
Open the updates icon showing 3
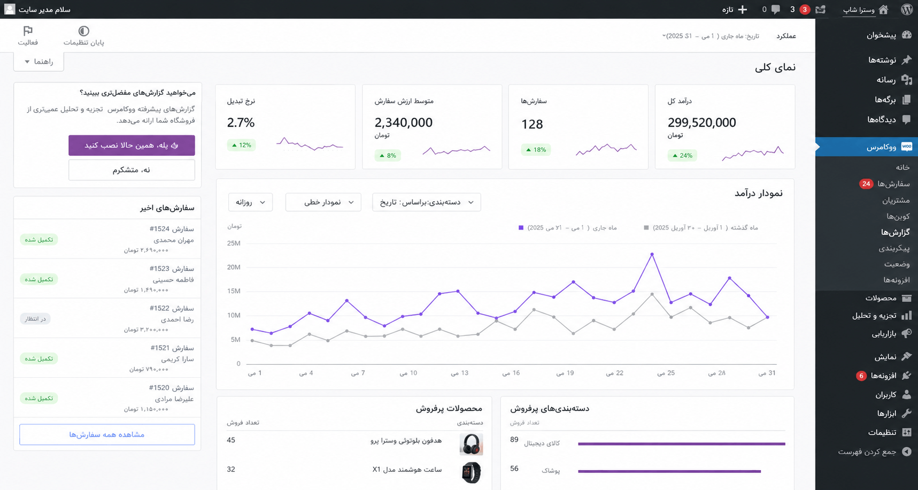(x=821, y=10)
